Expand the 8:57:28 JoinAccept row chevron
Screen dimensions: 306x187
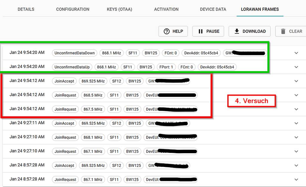(x=296, y=165)
